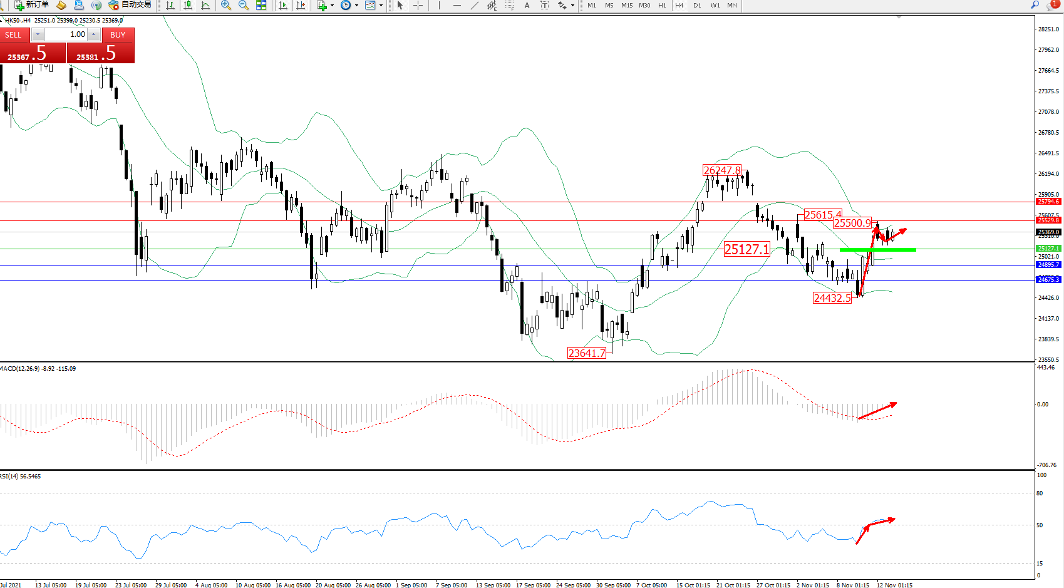The image size is (1064, 588).
Task: Switch to the D1 timeframe
Action: click(x=697, y=5)
